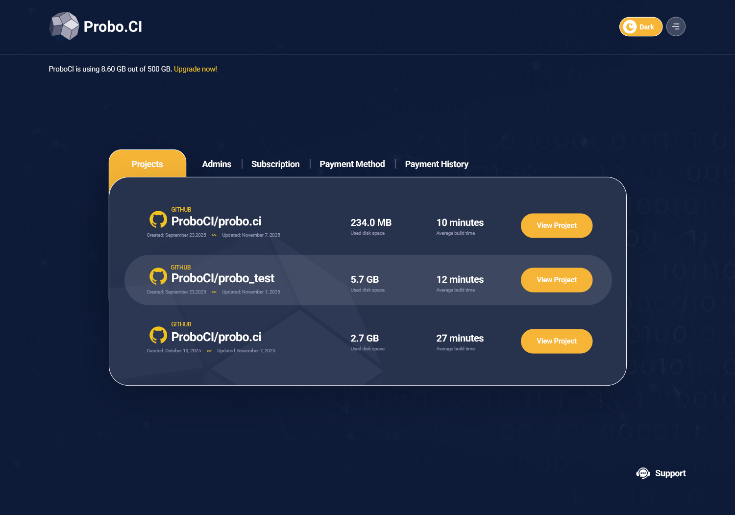Click the arrows icon after "Created: October 13, 2025"
The height and width of the screenshot is (515, 735).
point(209,351)
